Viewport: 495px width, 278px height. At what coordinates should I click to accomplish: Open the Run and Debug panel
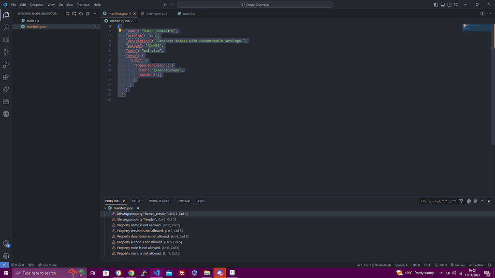click(6, 64)
